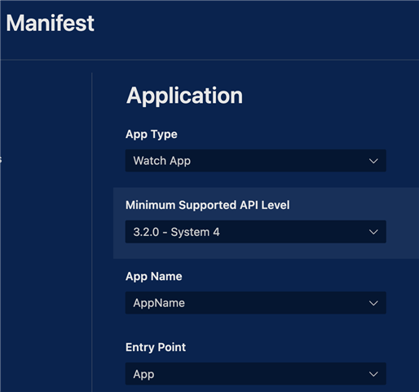The image size is (419, 392).
Task: Open the Entry Point dropdown
Action: 255,374
